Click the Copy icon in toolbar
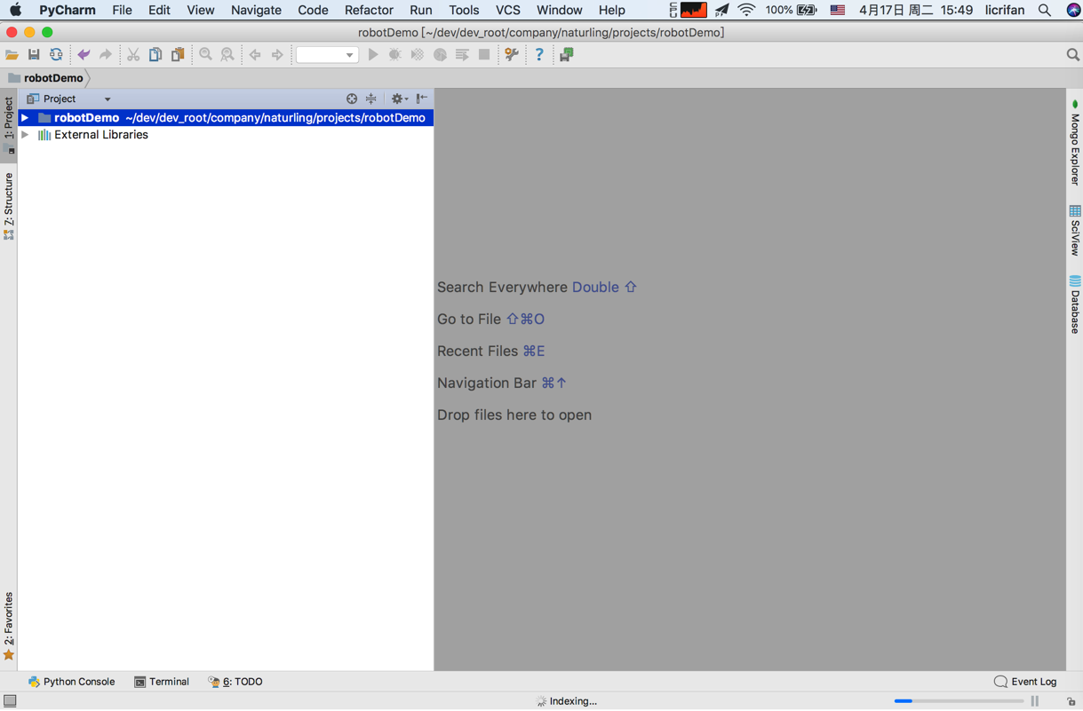This screenshot has height=711, width=1083. coord(155,55)
